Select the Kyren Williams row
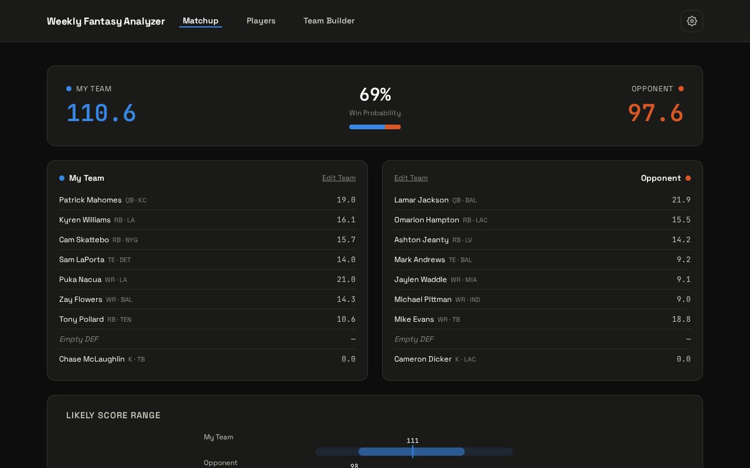 207,220
